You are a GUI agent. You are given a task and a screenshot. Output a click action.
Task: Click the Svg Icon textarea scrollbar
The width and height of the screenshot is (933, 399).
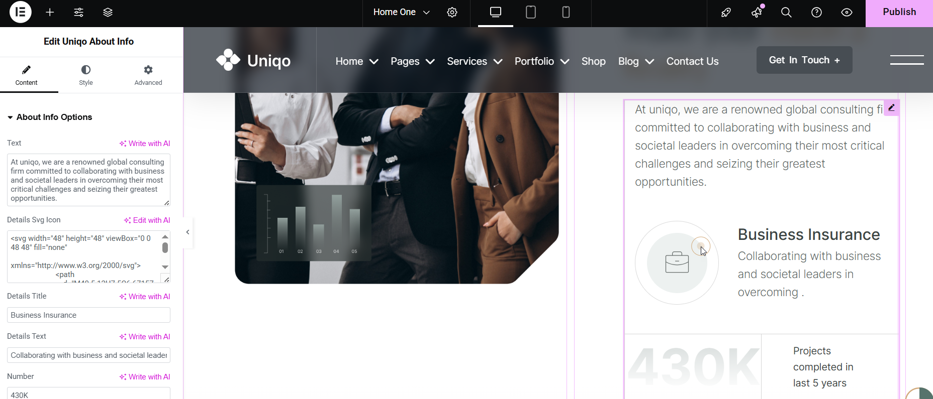pyautogui.click(x=165, y=248)
